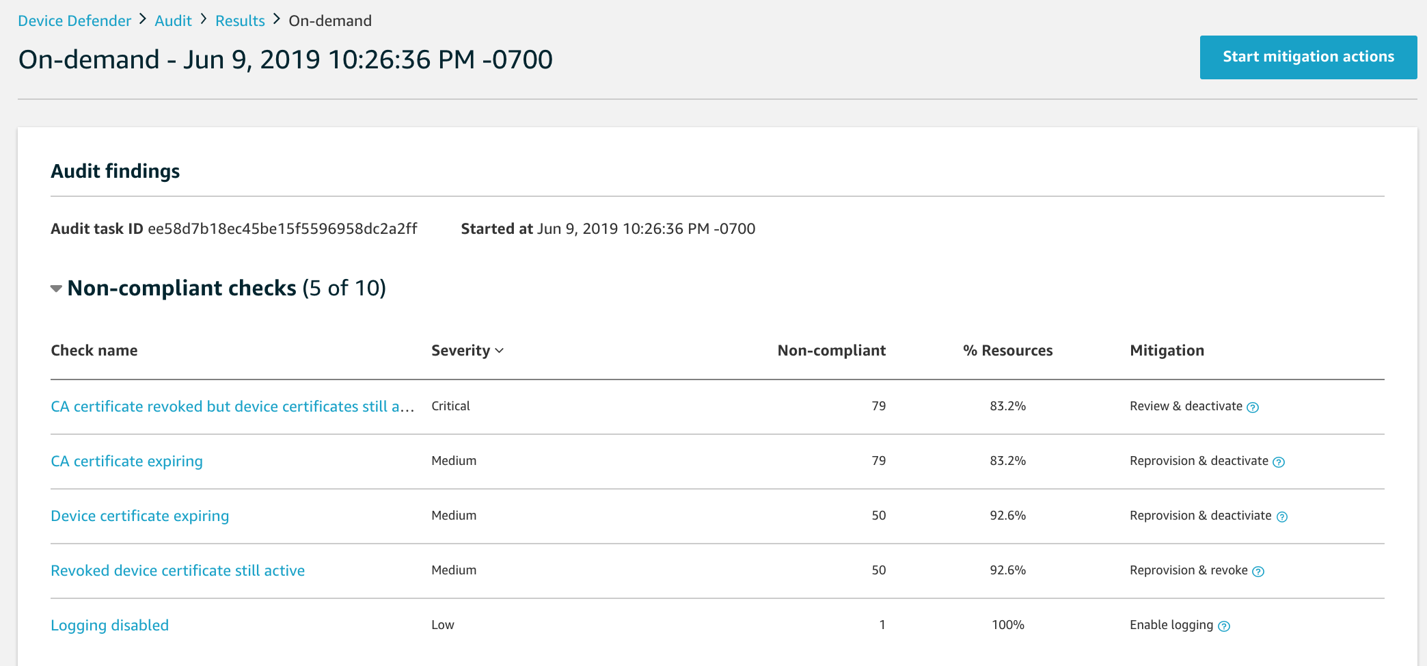The height and width of the screenshot is (666, 1427).
Task: Go to Device Defender breadcrumb
Action: 74,21
